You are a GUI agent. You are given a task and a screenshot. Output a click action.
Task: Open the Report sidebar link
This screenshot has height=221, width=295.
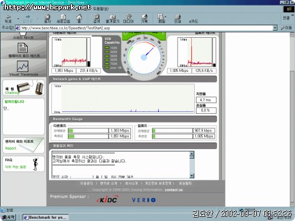click(11, 149)
